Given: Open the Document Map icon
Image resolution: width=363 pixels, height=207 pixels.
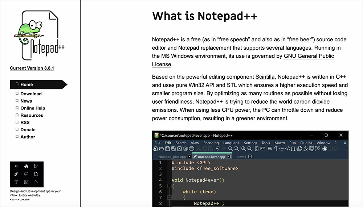Looking at the screenshot, I should point(294,149).
